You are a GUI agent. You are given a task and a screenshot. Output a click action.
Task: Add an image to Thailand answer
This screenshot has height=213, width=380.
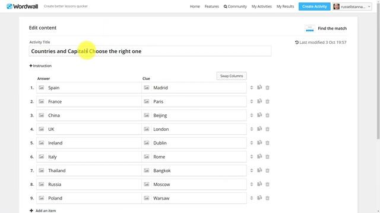click(42, 170)
